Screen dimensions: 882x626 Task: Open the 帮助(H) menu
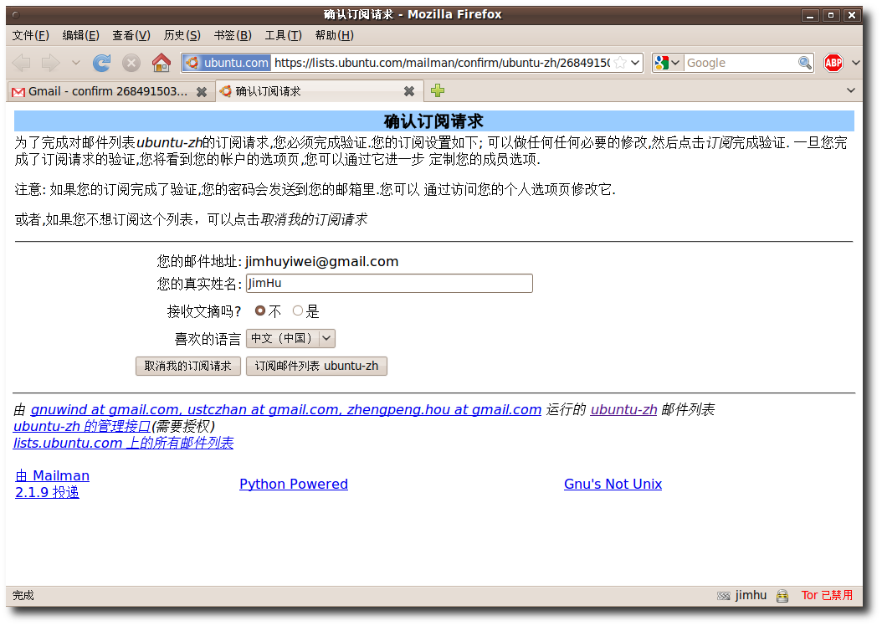click(x=334, y=35)
